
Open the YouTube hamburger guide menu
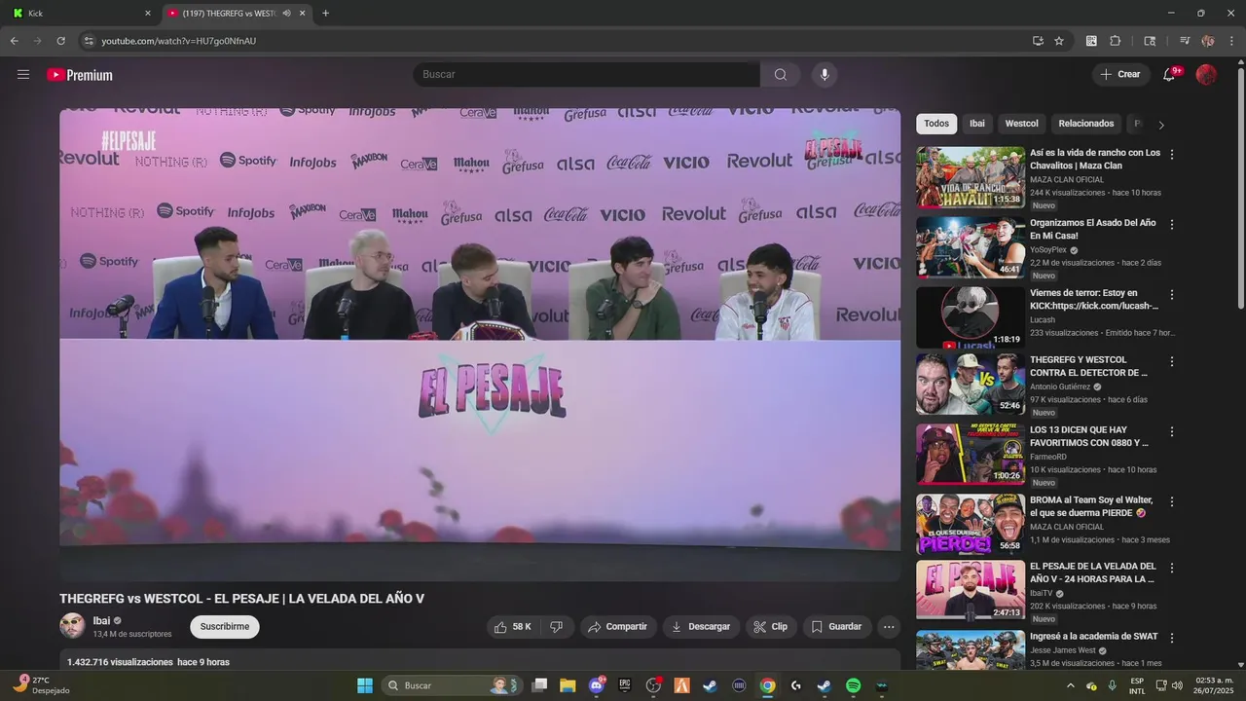coord(23,75)
